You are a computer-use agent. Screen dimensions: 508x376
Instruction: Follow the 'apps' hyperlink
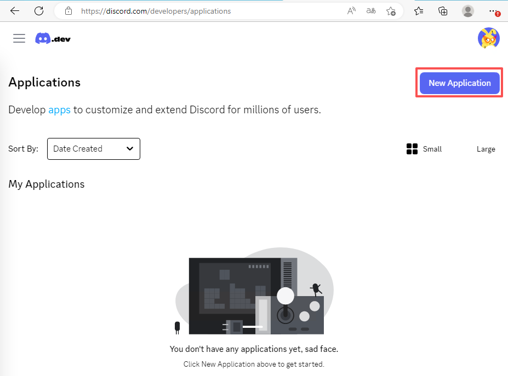tap(59, 110)
